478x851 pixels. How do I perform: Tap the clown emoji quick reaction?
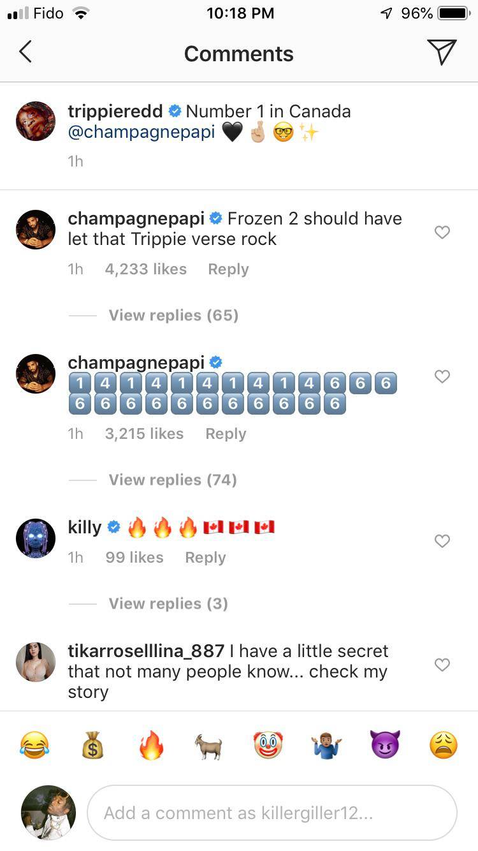click(x=268, y=744)
